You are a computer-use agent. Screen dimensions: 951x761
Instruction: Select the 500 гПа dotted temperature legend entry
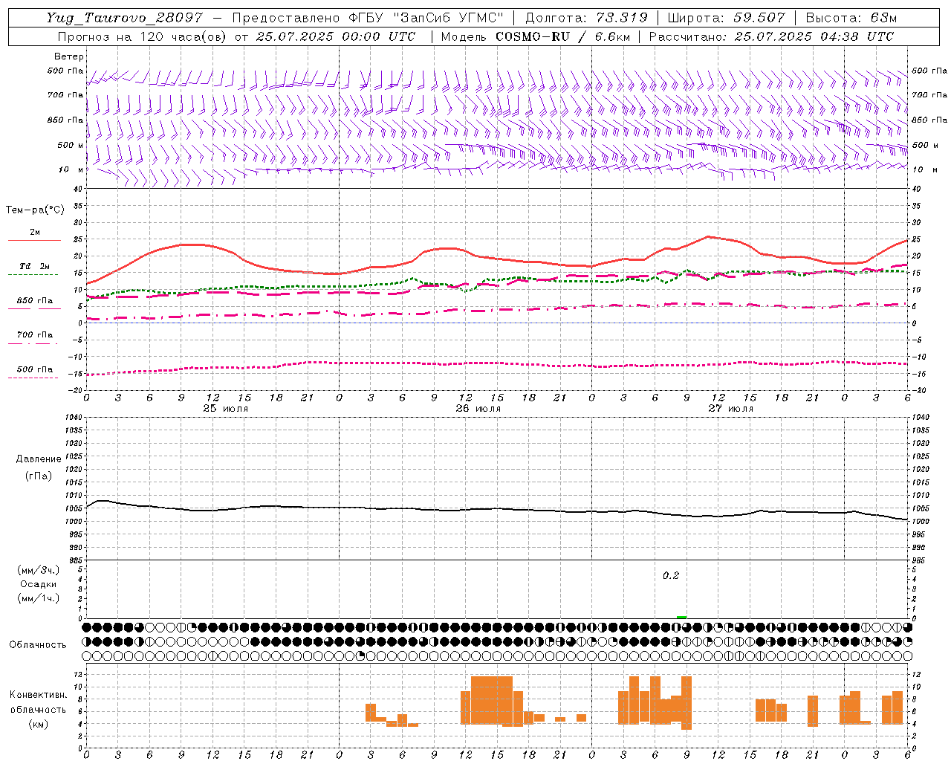tap(34, 369)
